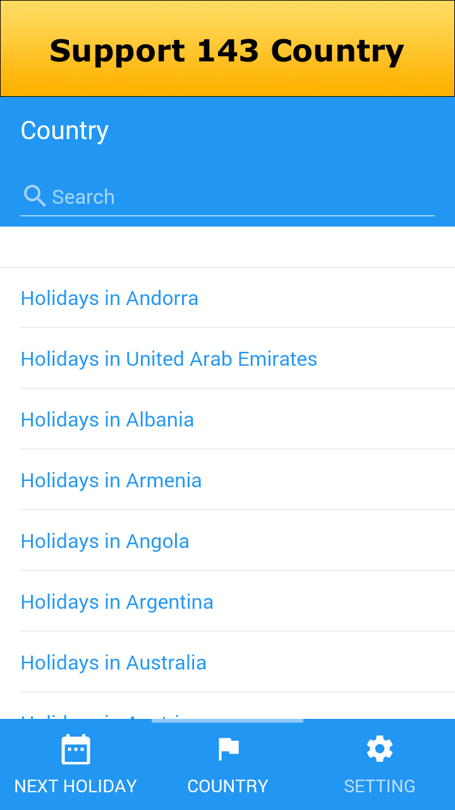Click the search magnifier icon

click(x=34, y=196)
